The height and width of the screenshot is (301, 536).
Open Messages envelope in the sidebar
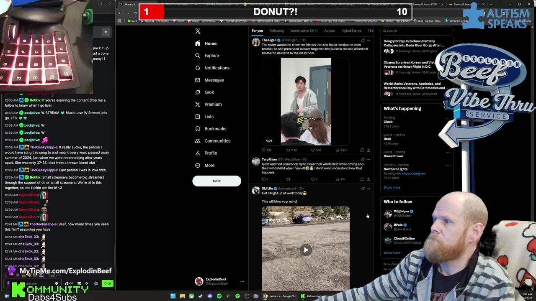198,80
